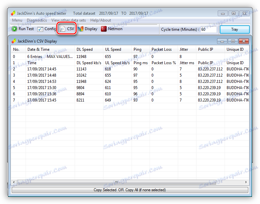Click the Jitter ms cell

pyautogui.click(x=187, y=63)
